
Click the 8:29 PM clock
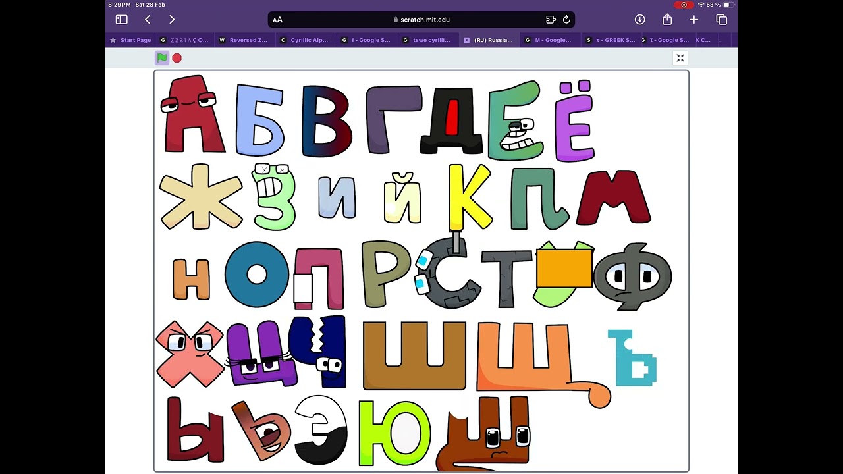tap(119, 5)
